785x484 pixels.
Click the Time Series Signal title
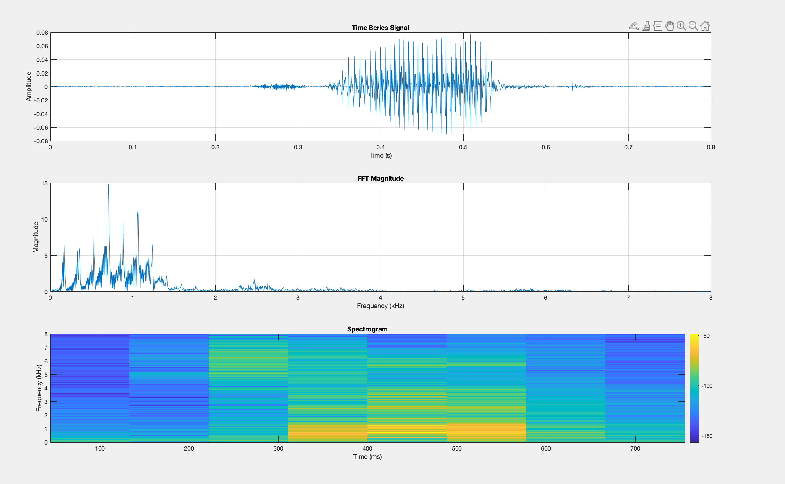point(380,28)
